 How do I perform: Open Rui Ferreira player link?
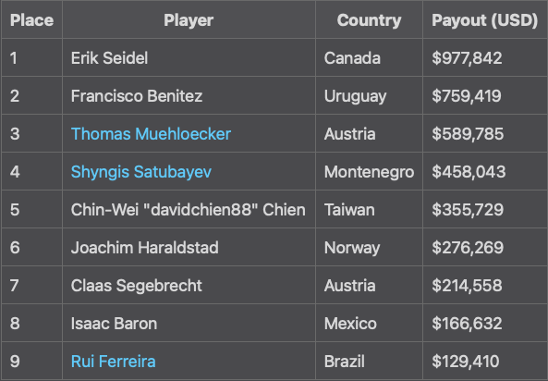pos(114,362)
